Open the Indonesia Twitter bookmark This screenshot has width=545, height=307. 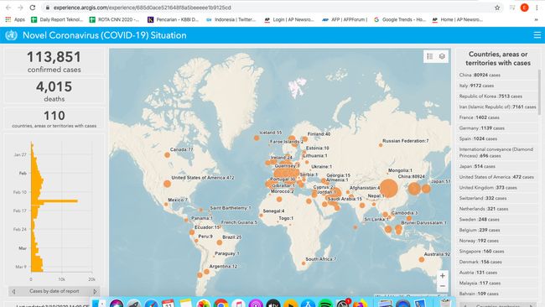(x=231, y=20)
